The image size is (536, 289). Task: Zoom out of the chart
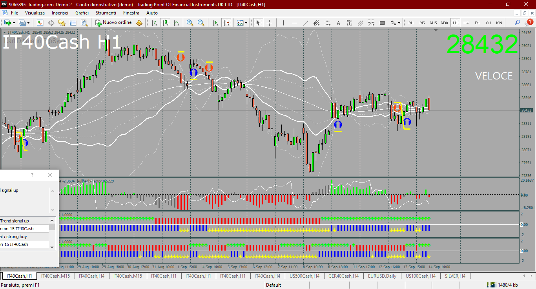tap(201, 23)
